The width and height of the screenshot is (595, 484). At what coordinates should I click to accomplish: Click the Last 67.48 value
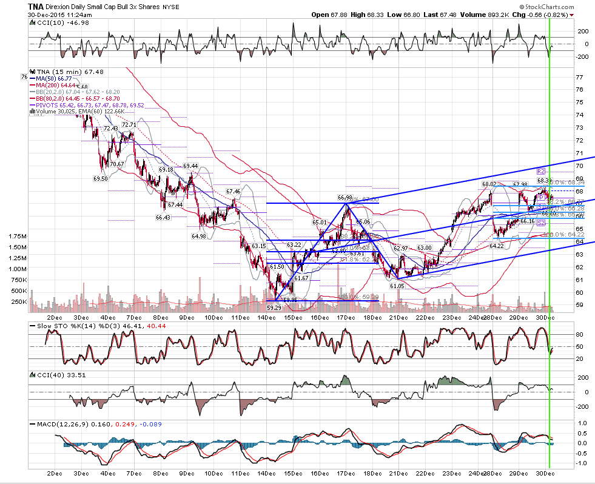(440, 15)
